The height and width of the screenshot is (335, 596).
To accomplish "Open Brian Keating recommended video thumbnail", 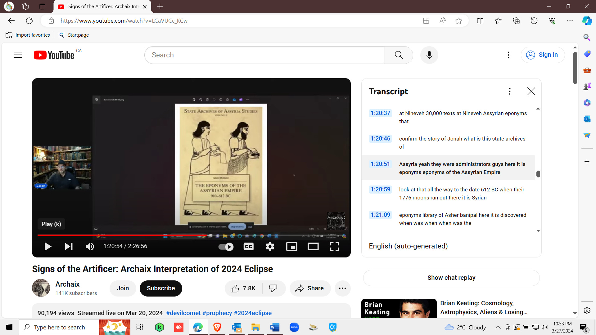I will [399, 308].
